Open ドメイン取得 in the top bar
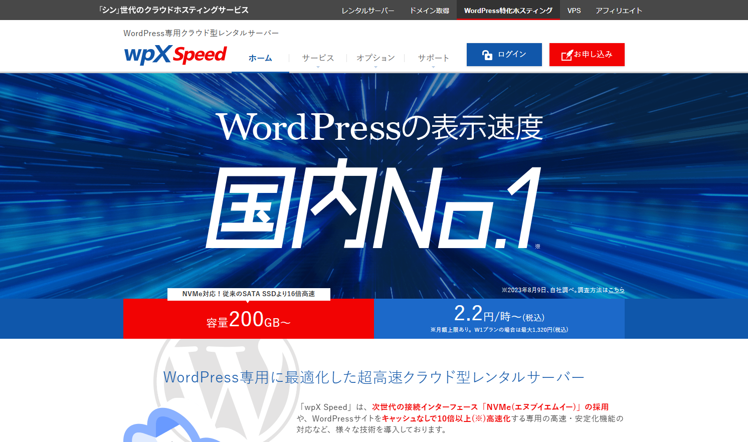This screenshot has width=748, height=442. coord(430,11)
